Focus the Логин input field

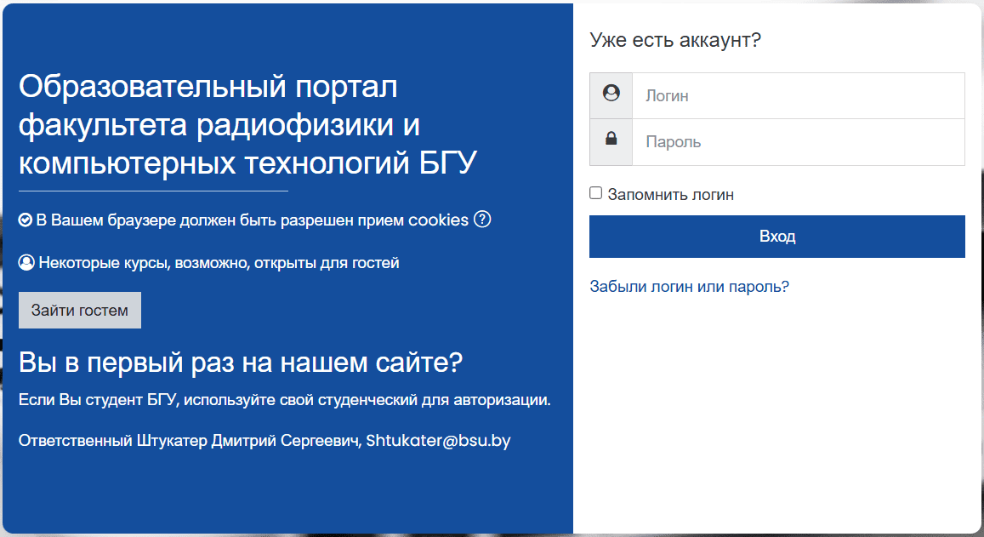click(x=799, y=96)
